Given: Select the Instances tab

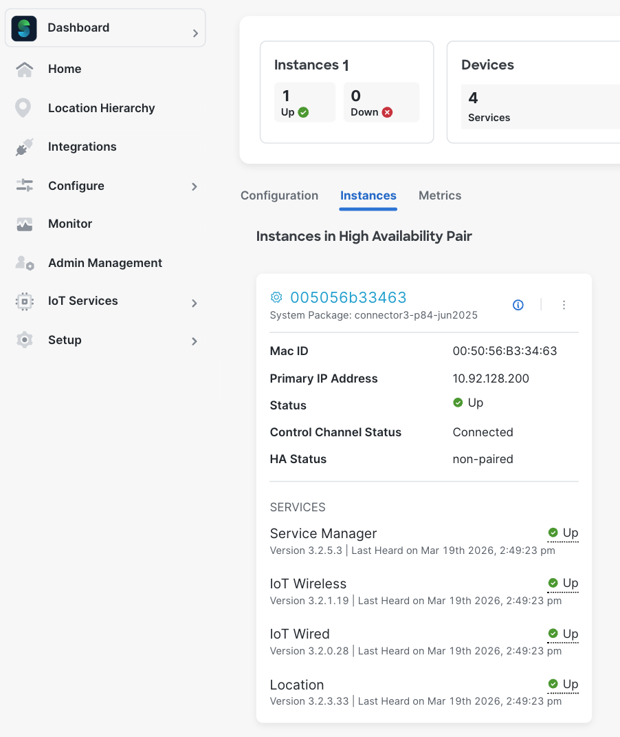Looking at the screenshot, I should coord(368,195).
